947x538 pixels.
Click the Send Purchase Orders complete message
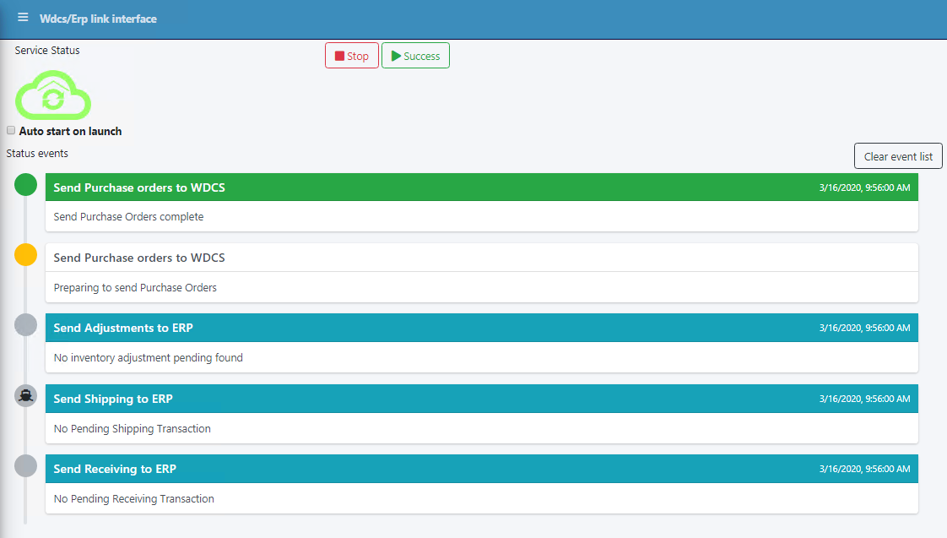(128, 216)
